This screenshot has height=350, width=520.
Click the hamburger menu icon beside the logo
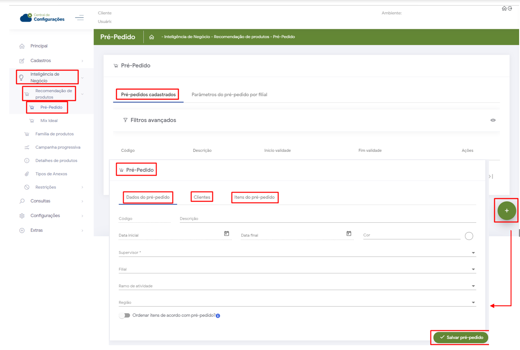(x=79, y=18)
